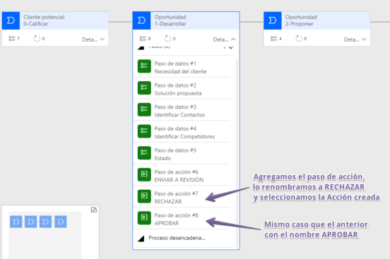Screen dimensions: 390x259
Task: Expand the Proceso desencadena... section triangle
Action: (141, 239)
